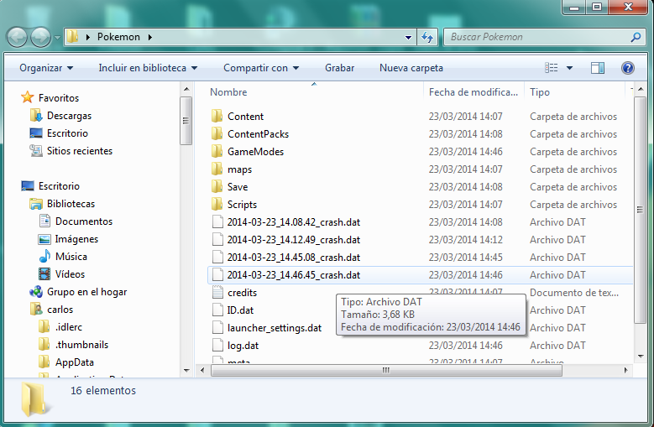The width and height of the screenshot is (654, 427).
Task: Open the recent pages dropdown arrow
Action: point(57,38)
